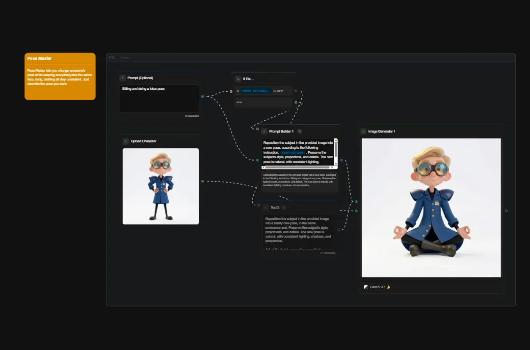This screenshot has height=350, width=530.
Task: Click the Pose Master title on the orange card
Action: tap(40, 58)
